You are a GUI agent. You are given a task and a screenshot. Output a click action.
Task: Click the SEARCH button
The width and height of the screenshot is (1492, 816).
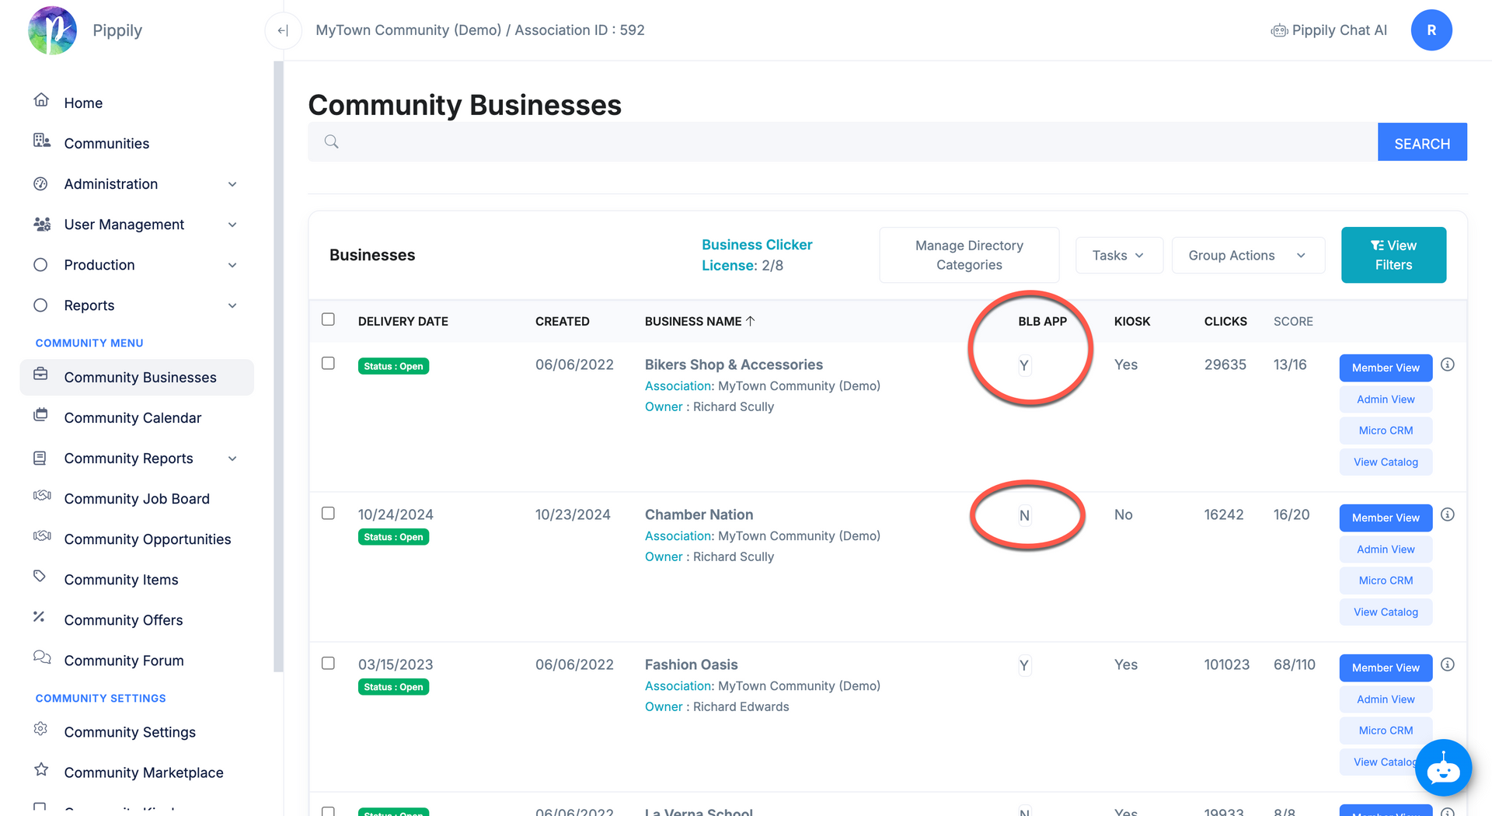(1421, 143)
